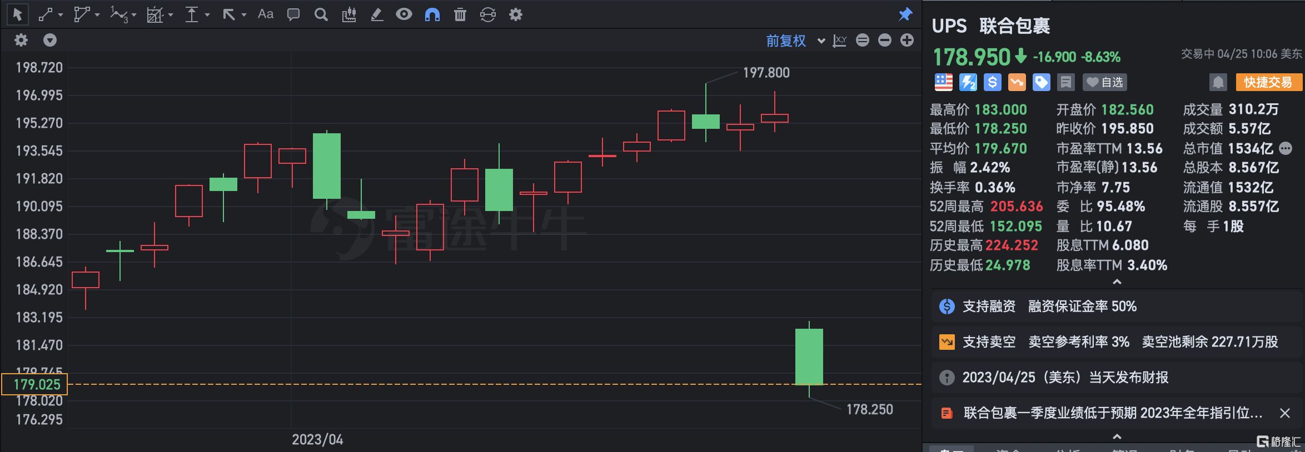This screenshot has height=452, width=1305.
Task: Click the first minus circle after XY icon
Action: pyautogui.click(x=863, y=40)
